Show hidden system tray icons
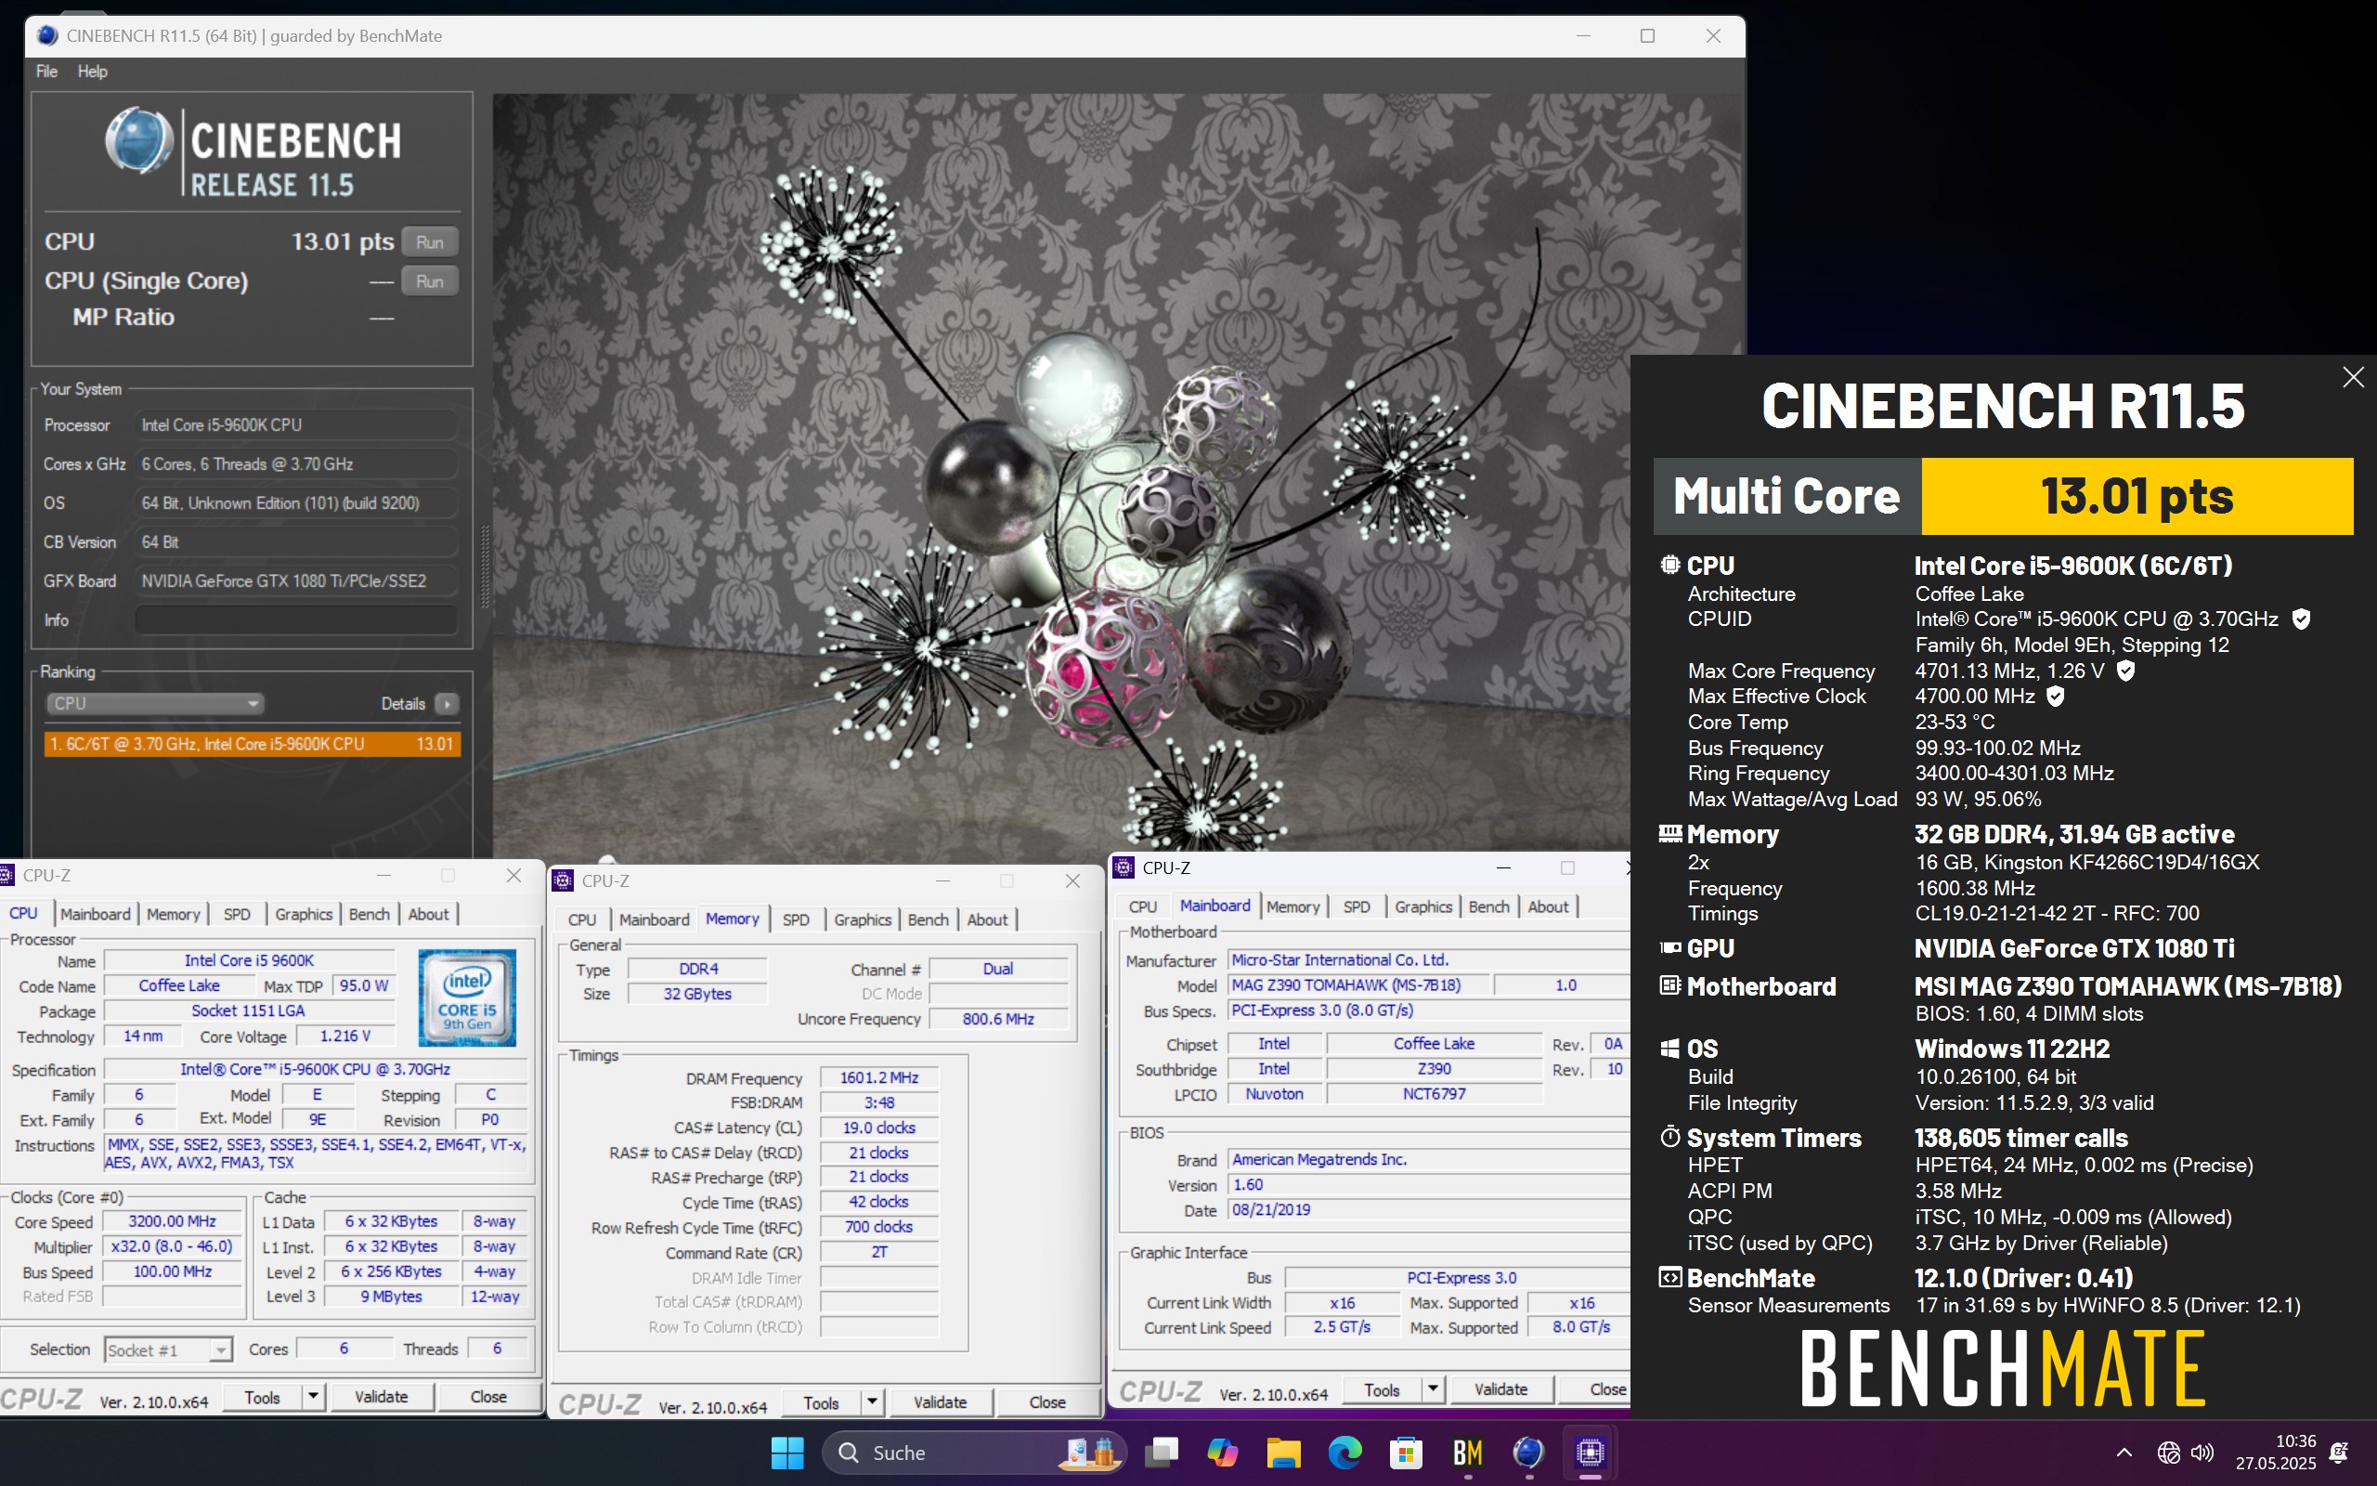The image size is (2377, 1486). click(x=2124, y=1453)
